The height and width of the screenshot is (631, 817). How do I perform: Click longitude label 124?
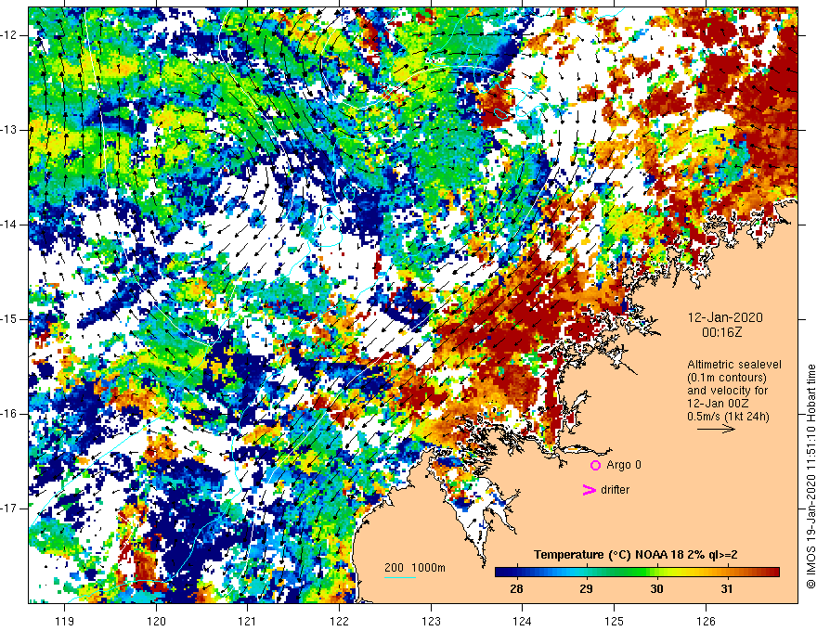[523, 621]
